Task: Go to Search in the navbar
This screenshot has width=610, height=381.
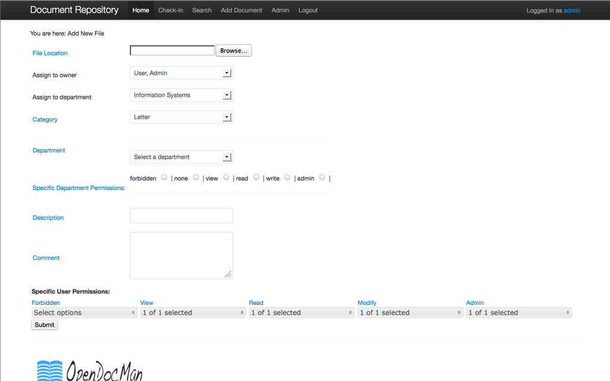Action: [x=202, y=10]
